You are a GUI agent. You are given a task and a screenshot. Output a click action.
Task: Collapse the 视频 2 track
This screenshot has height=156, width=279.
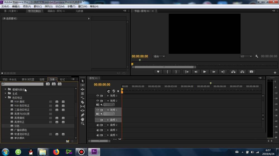pos(108,101)
